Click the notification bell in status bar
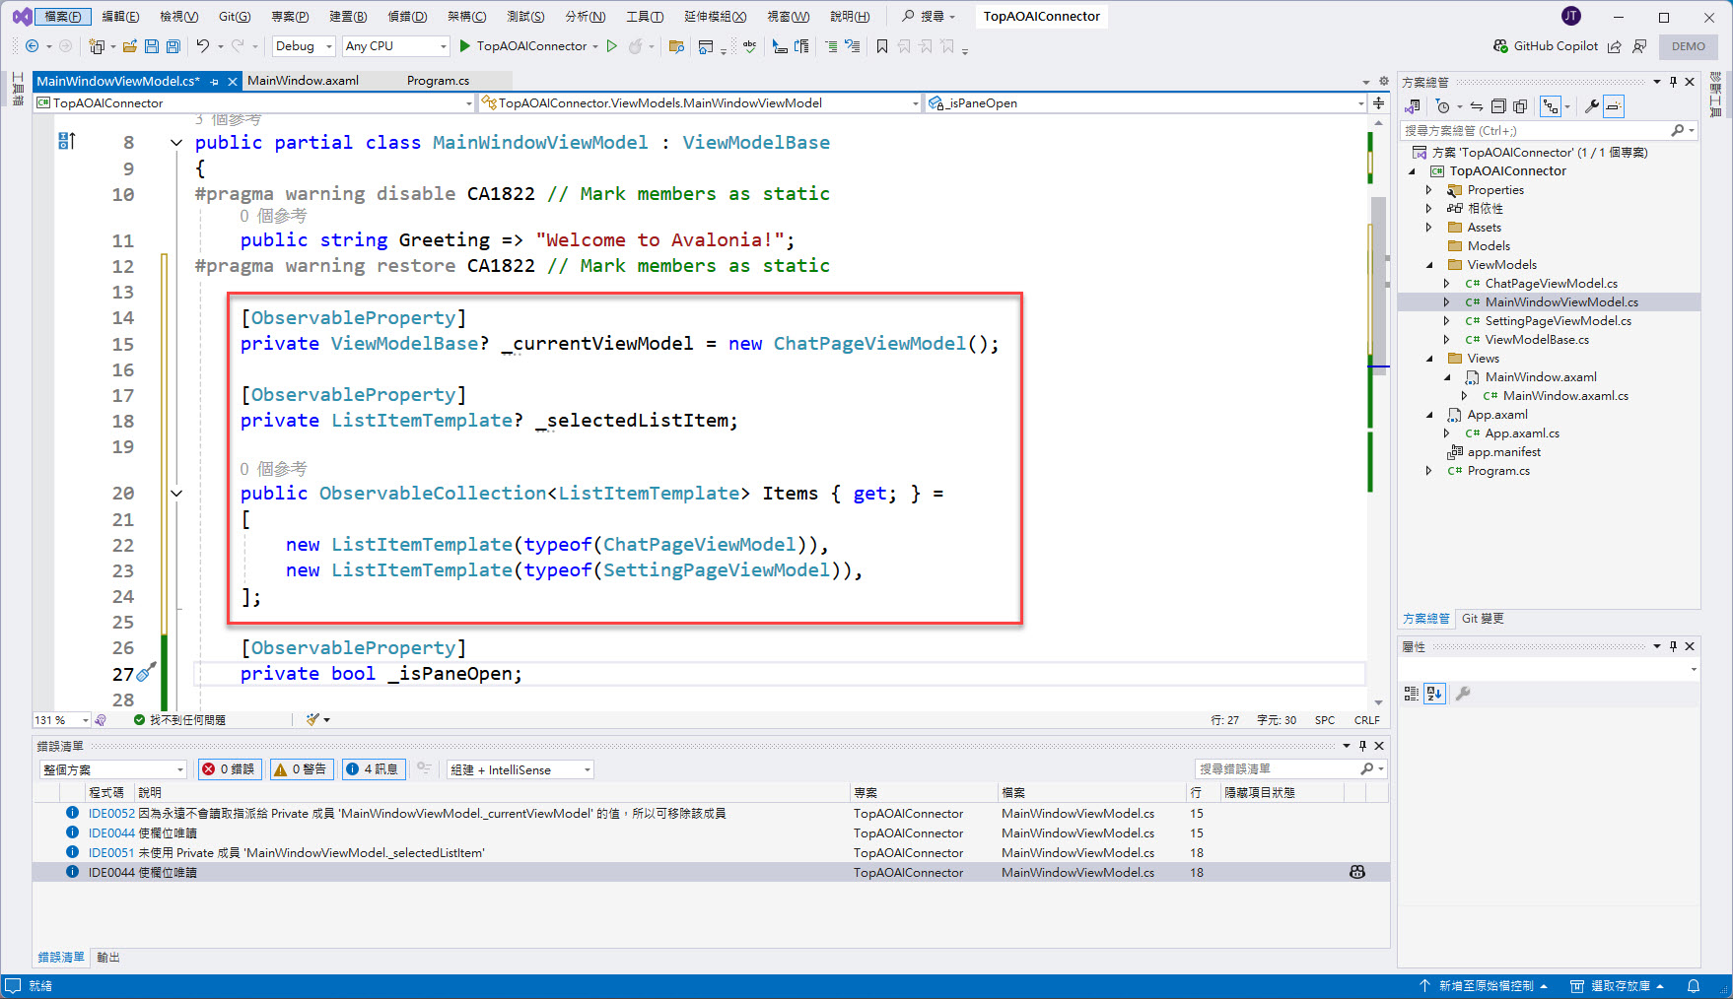 coord(1694,986)
